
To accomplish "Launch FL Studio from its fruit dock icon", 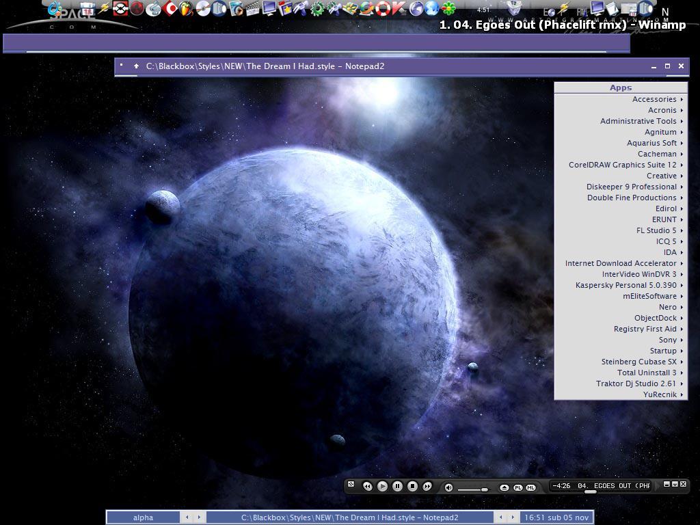I will click(186, 8).
